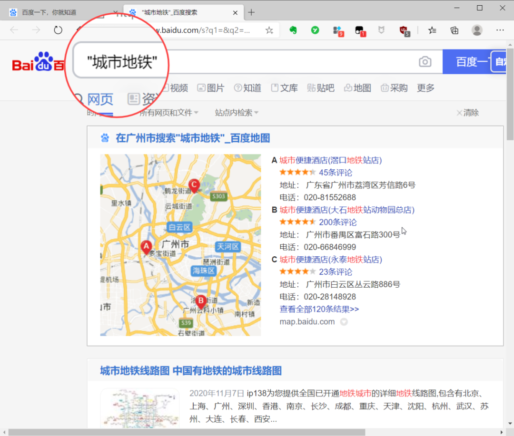This screenshot has width=514, height=436.
Task: Switch to the 采购 search tab
Action: tap(394, 88)
